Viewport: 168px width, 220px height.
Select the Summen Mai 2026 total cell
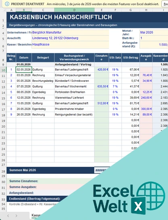pyautogui.click(x=50, y=170)
